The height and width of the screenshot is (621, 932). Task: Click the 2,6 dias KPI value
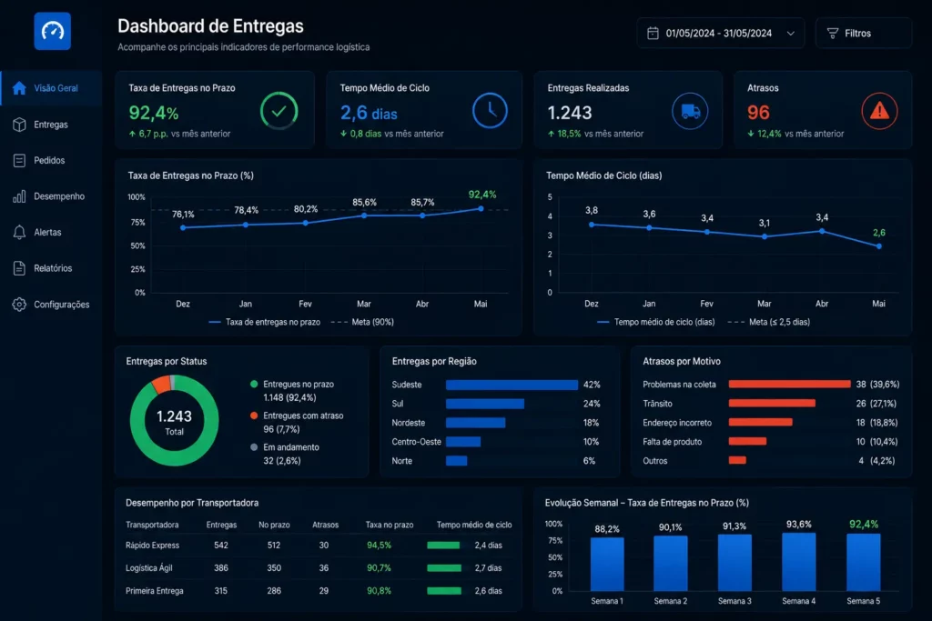click(x=369, y=112)
